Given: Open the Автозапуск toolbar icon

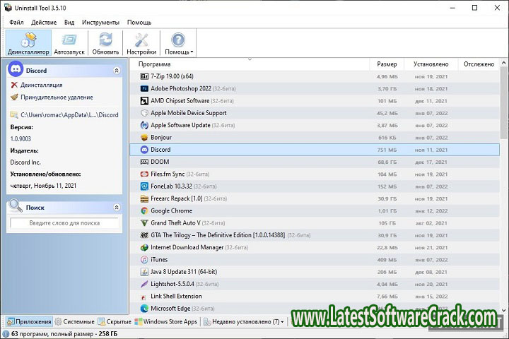Looking at the screenshot, I should [x=69, y=40].
